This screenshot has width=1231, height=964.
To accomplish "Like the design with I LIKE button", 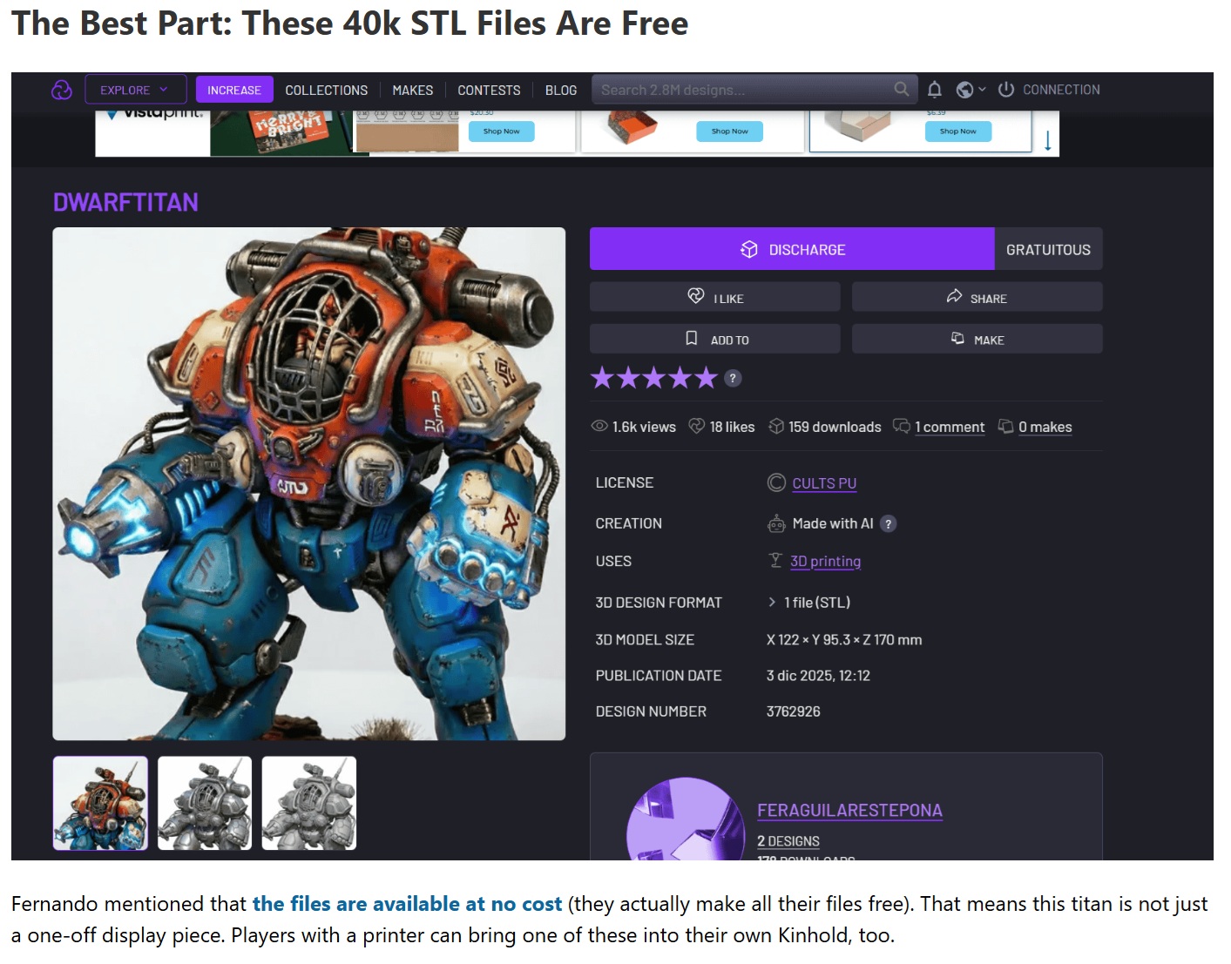I will coord(715,297).
